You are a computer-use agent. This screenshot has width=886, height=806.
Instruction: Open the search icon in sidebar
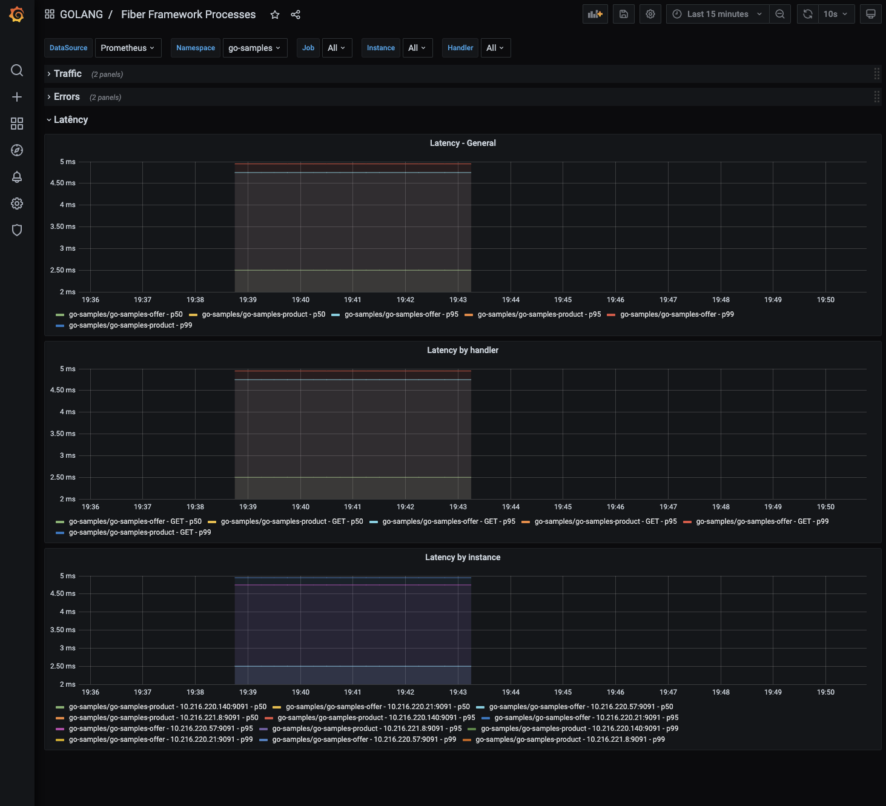pyautogui.click(x=17, y=71)
